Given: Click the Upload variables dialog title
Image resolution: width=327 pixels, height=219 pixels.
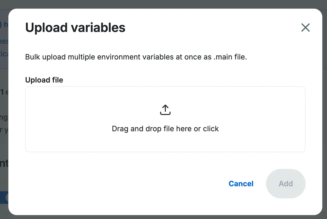Looking at the screenshot, I should coord(75,28).
